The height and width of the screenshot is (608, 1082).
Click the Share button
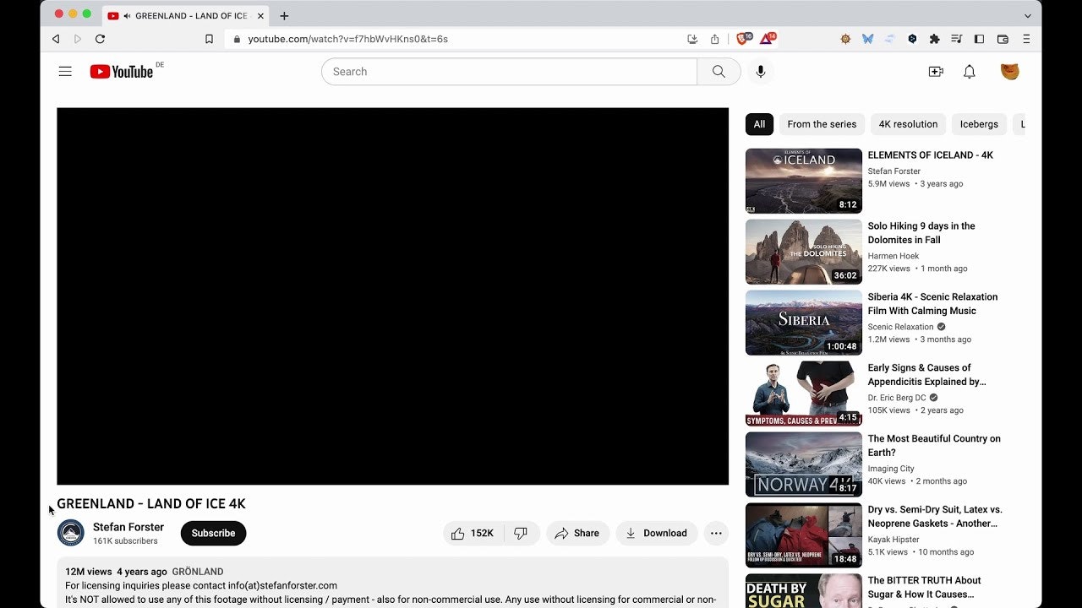click(x=577, y=534)
